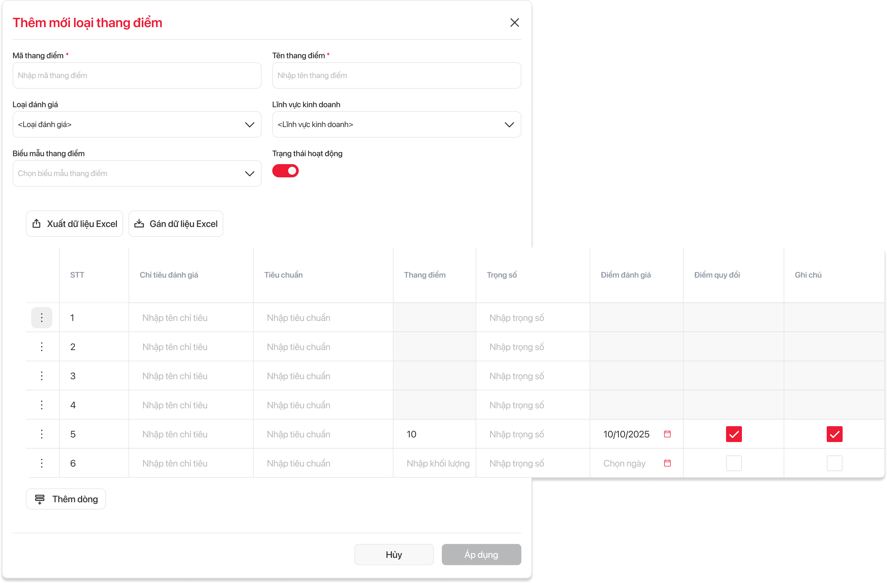Click the Trọng số column header
The image size is (887, 583).
502,275
